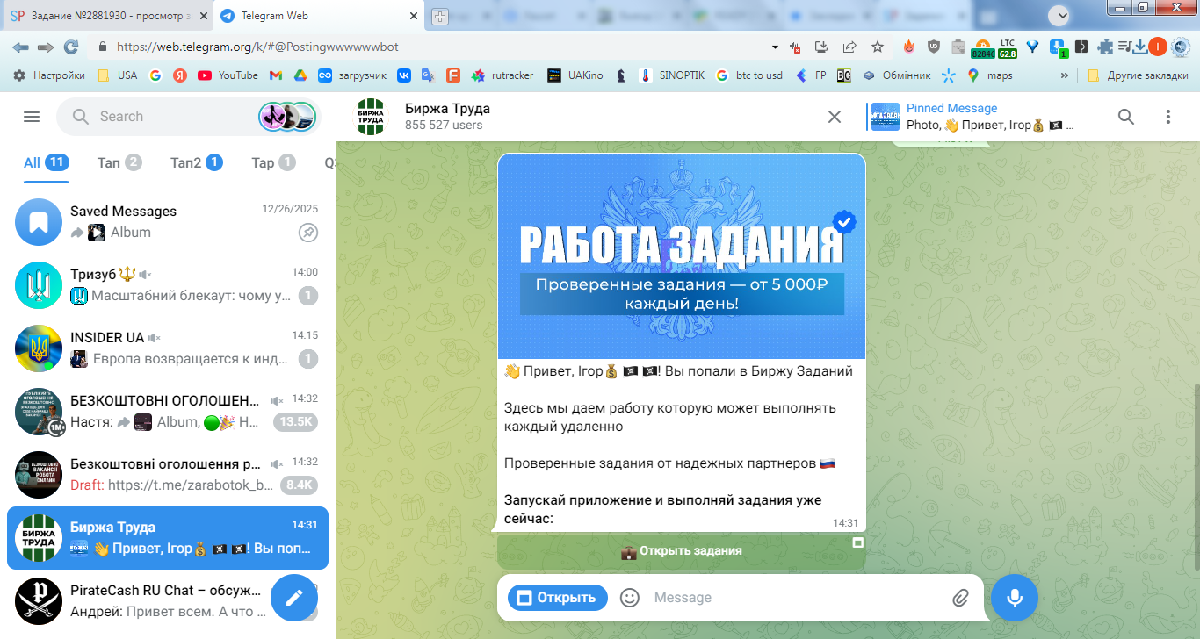Open the LTC price extension
1200x639 pixels.
coord(1007,48)
